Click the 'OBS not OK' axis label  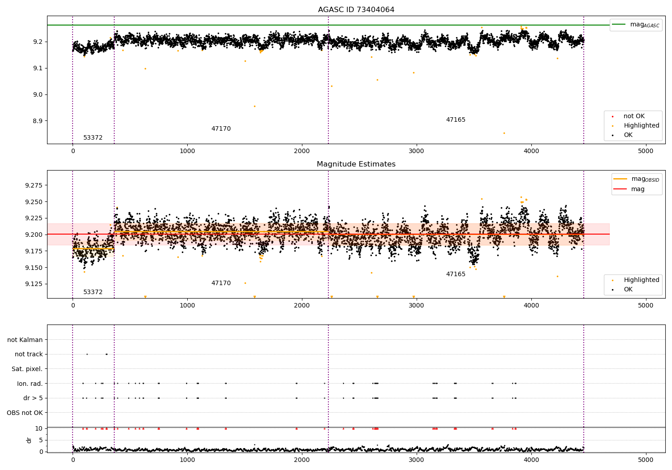25,413
